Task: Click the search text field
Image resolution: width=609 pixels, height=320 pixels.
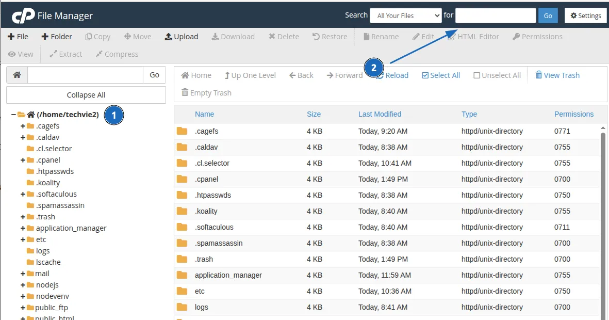Action: [495, 15]
